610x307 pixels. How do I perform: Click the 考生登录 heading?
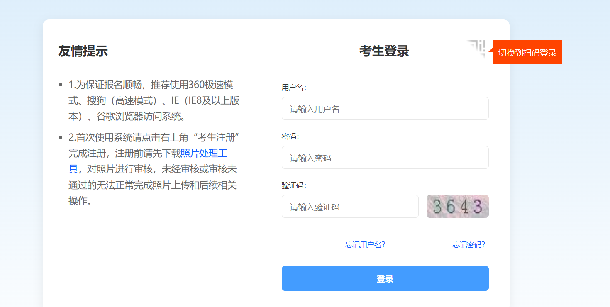pyautogui.click(x=384, y=51)
